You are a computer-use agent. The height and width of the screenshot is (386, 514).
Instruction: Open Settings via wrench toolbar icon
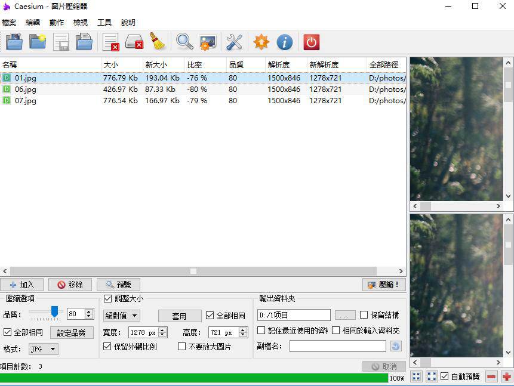235,42
